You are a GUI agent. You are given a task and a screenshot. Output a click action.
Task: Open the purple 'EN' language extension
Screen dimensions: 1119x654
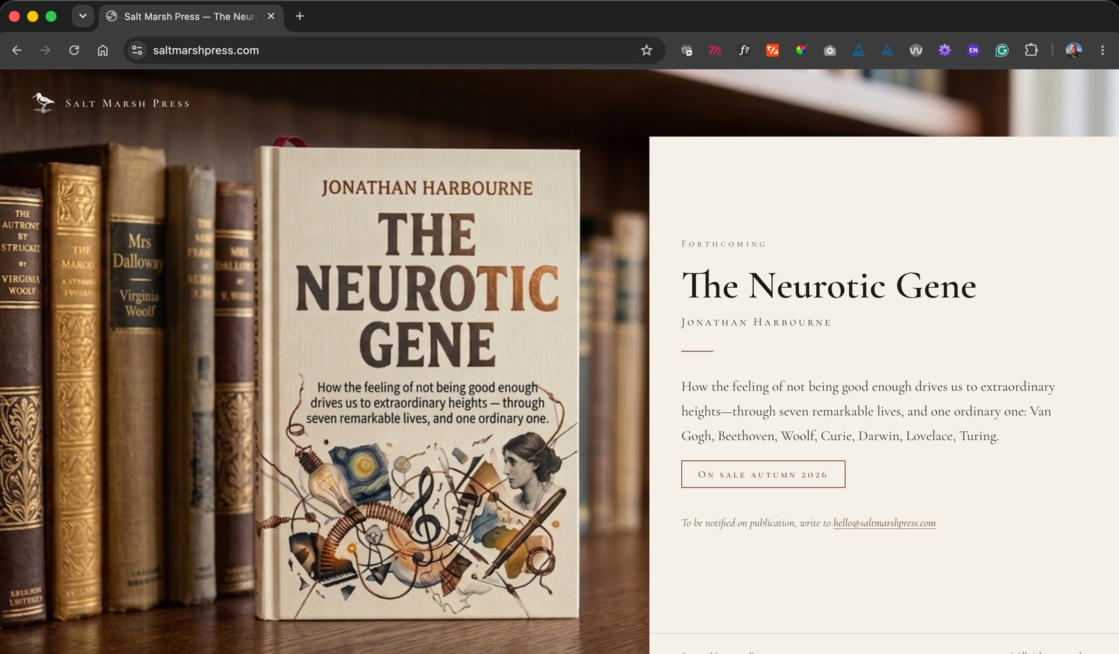pyautogui.click(x=974, y=50)
